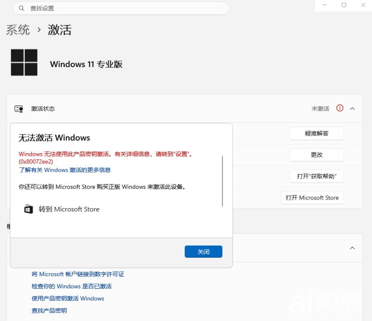The image size is (372, 321).
Task: Click the Microsoft Store bag icon
Action: point(29,209)
